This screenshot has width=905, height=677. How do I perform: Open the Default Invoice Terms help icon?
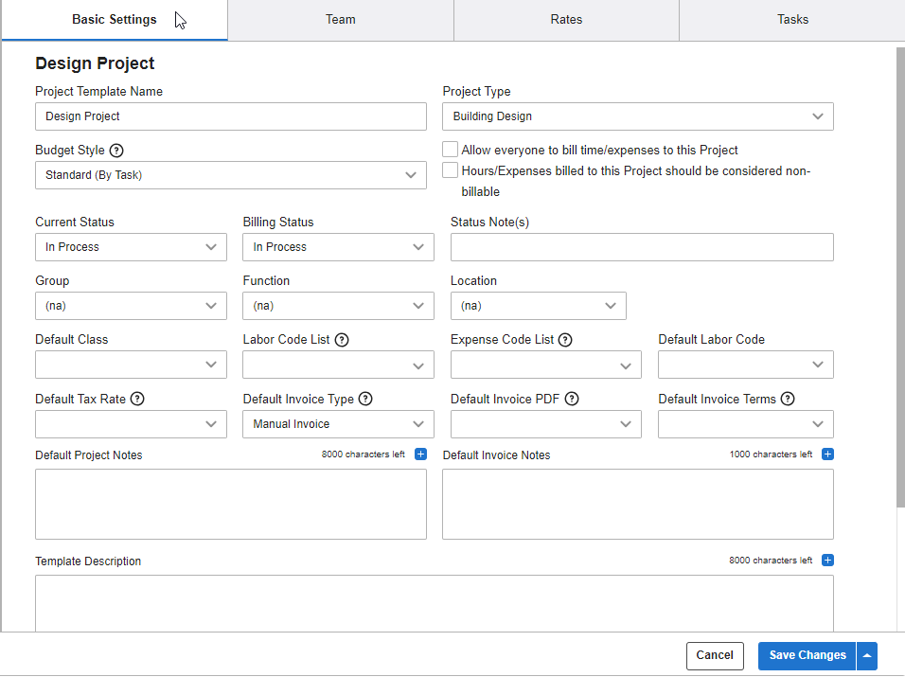pos(788,399)
